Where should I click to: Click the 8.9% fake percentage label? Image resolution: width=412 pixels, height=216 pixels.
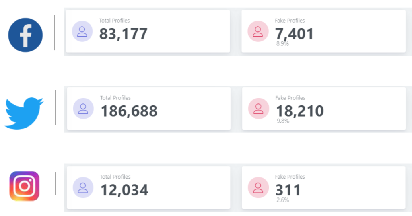point(282,44)
